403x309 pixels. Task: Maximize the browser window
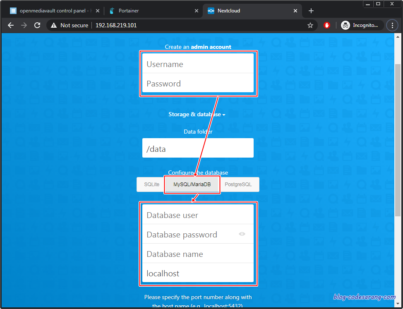point(378,4)
